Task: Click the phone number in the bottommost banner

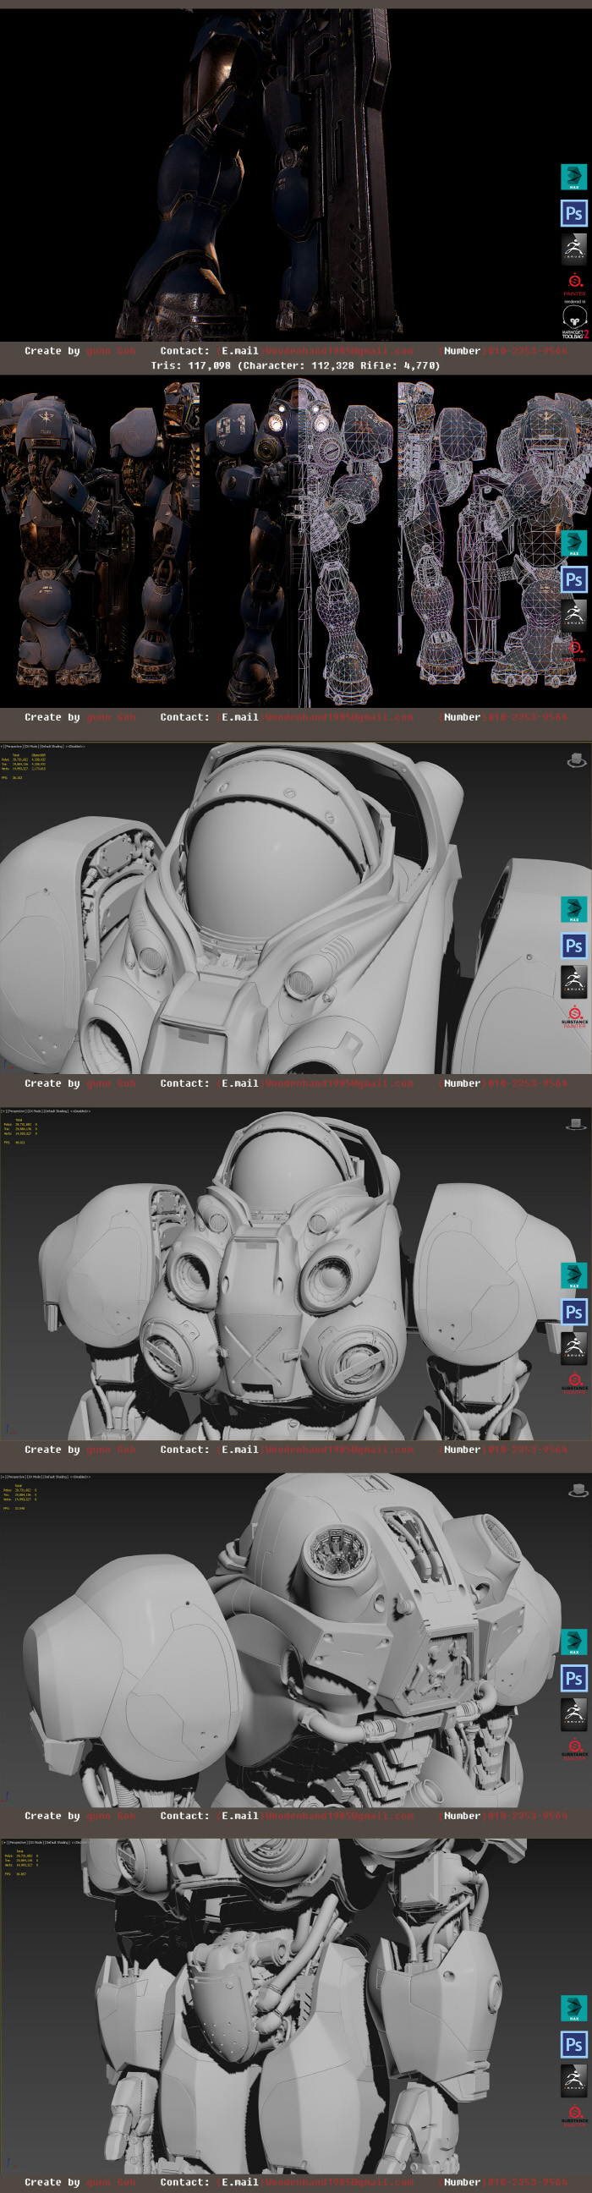Action: coord(525,2182)
